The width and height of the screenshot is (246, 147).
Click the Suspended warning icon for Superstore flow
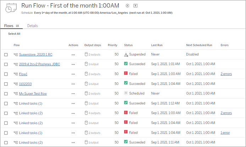126,55
